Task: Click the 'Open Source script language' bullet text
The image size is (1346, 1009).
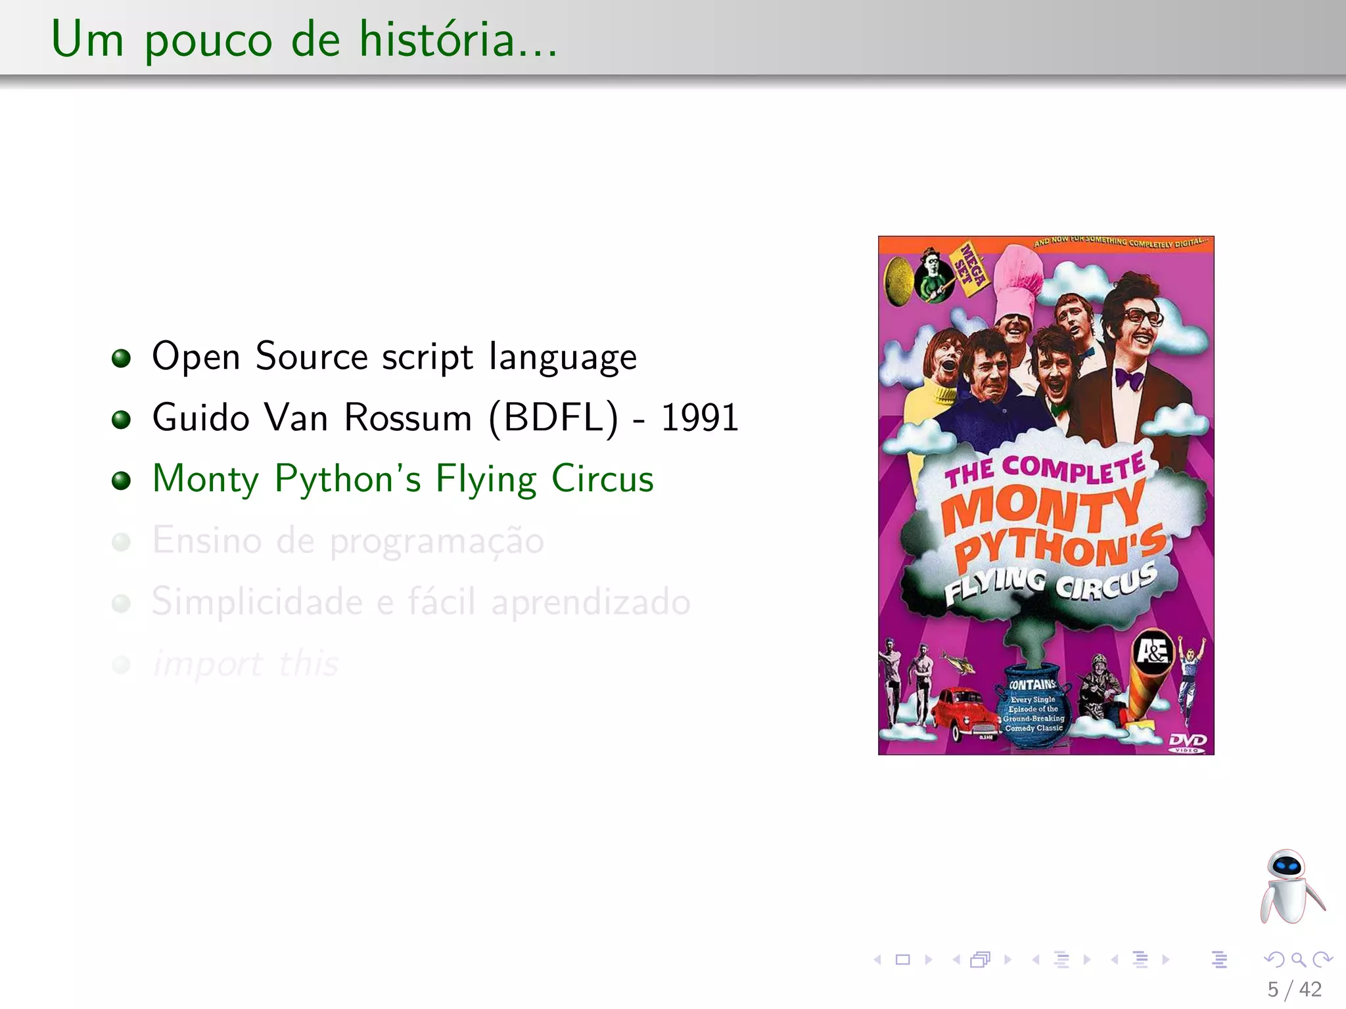Action: pyautogui.click(x=394, y=357)
